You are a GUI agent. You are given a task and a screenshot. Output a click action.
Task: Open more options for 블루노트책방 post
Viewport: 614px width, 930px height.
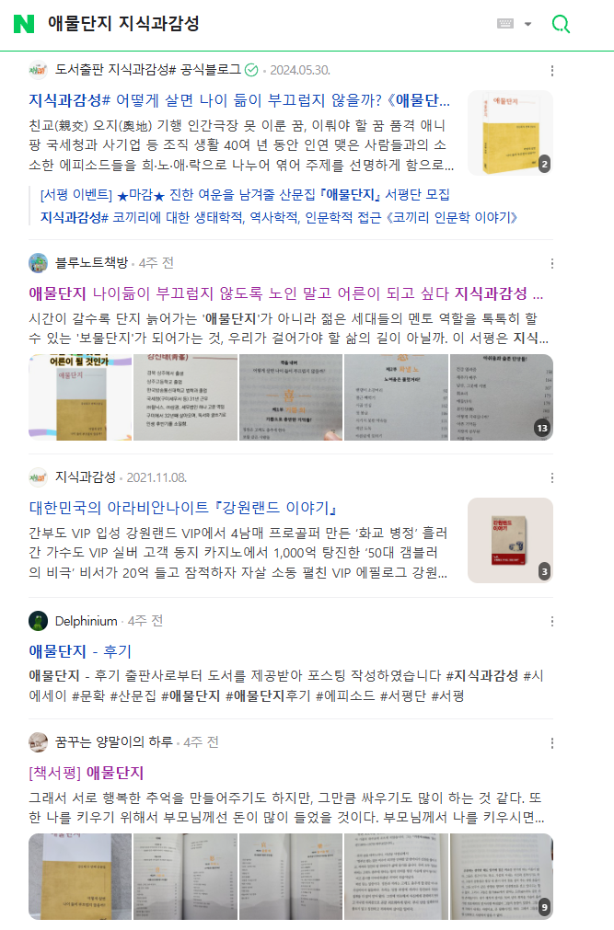coord(552,263)
